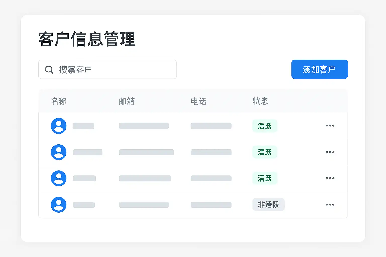Click the 邮箱 column header

click(127, 101)
